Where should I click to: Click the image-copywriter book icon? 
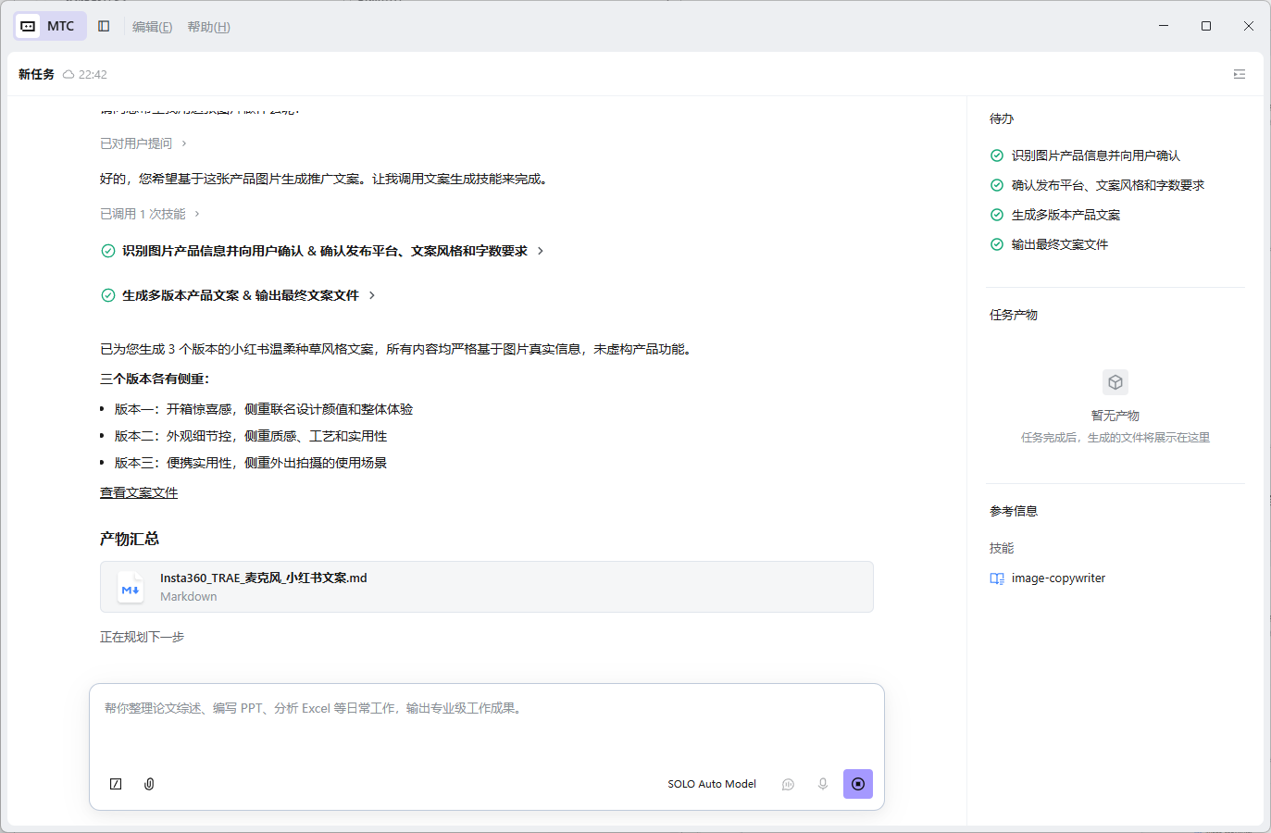(997, 578)
